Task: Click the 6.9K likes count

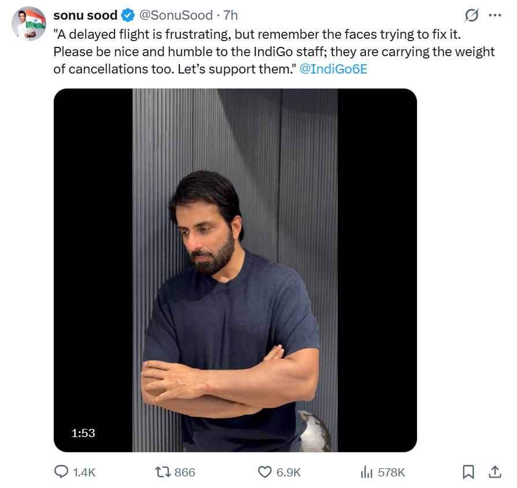Action: coord(289,472)
